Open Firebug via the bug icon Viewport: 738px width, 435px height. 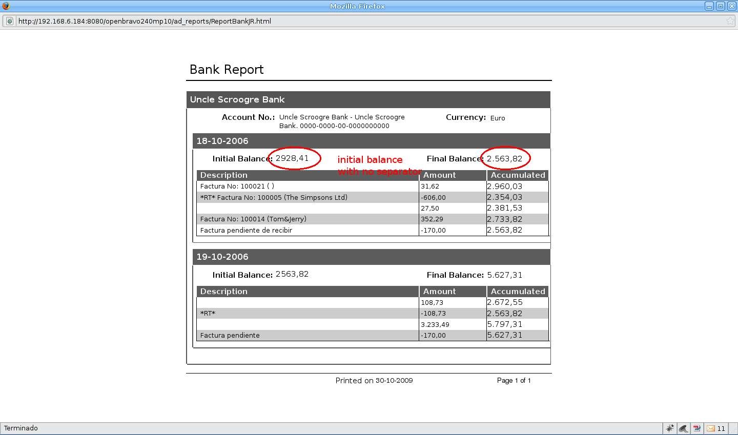[670, 428]
